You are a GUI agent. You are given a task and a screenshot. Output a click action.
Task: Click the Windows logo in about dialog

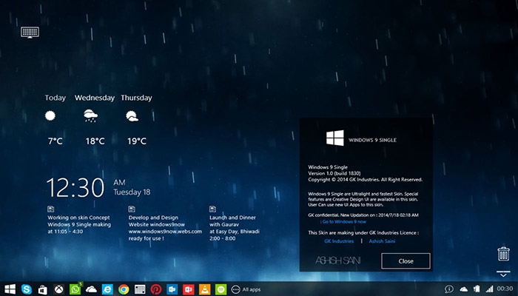pyautogui.click(x=335, y=138)
